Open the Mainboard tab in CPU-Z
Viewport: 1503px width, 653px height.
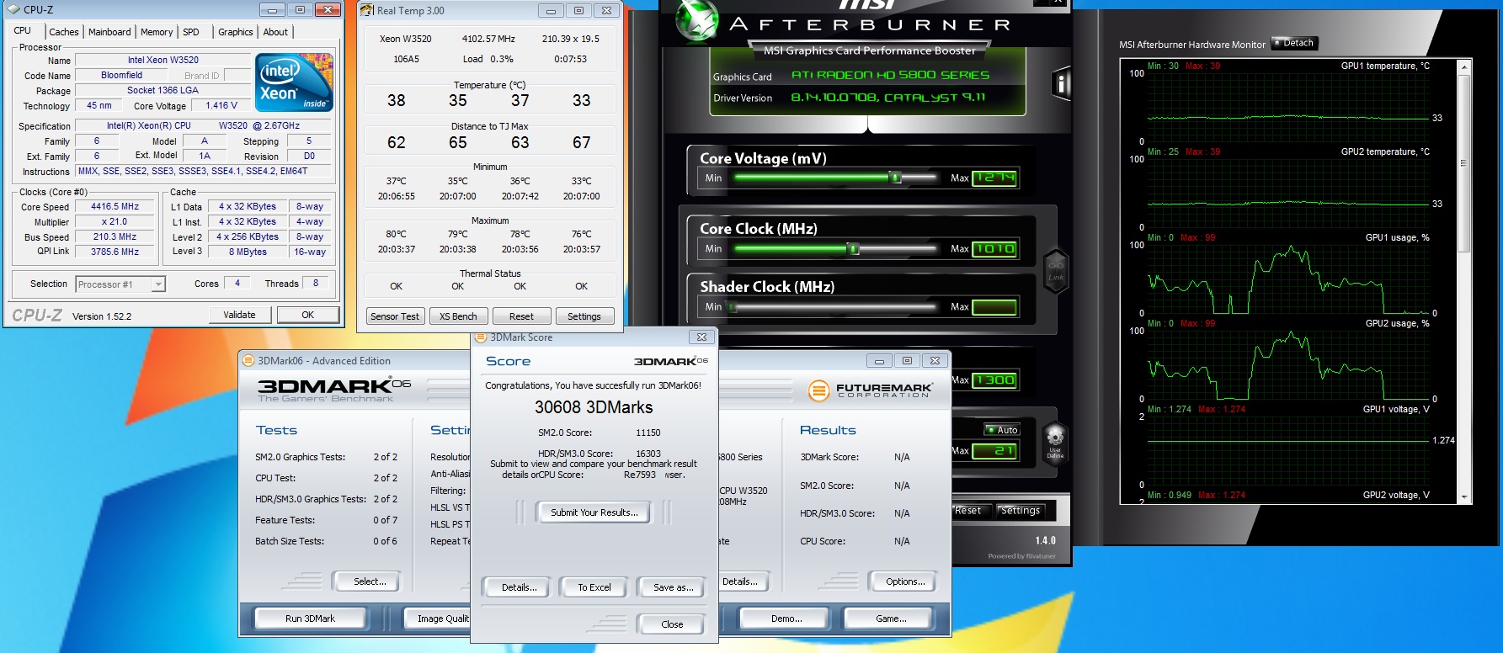click(109, 32)
